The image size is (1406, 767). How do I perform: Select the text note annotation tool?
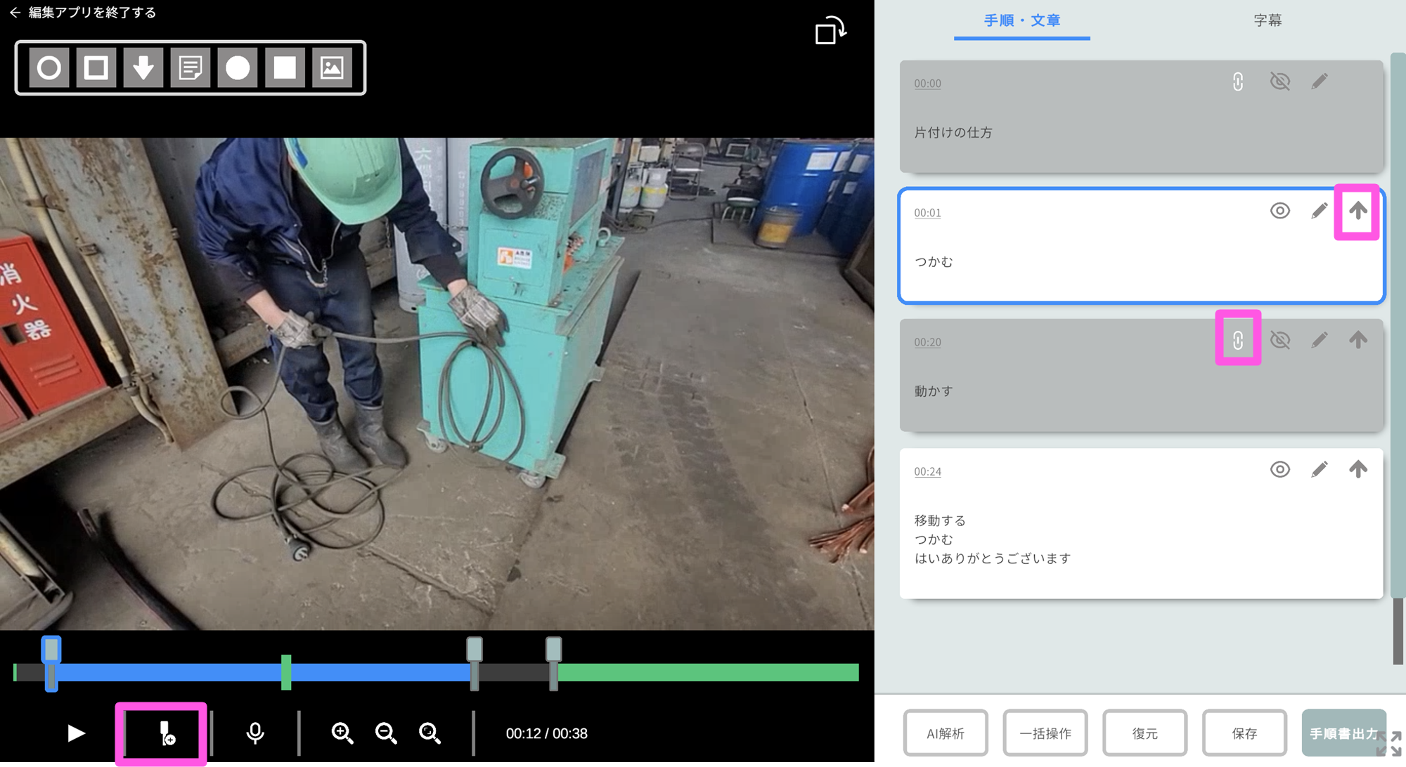point(191,68)
